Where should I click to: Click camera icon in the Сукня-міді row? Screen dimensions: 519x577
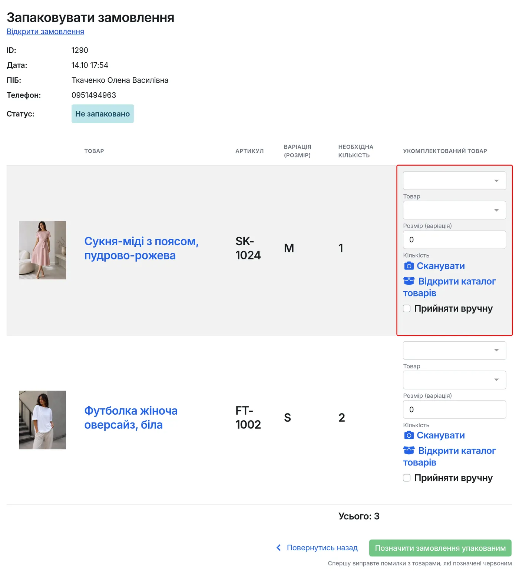click(409, 266)
